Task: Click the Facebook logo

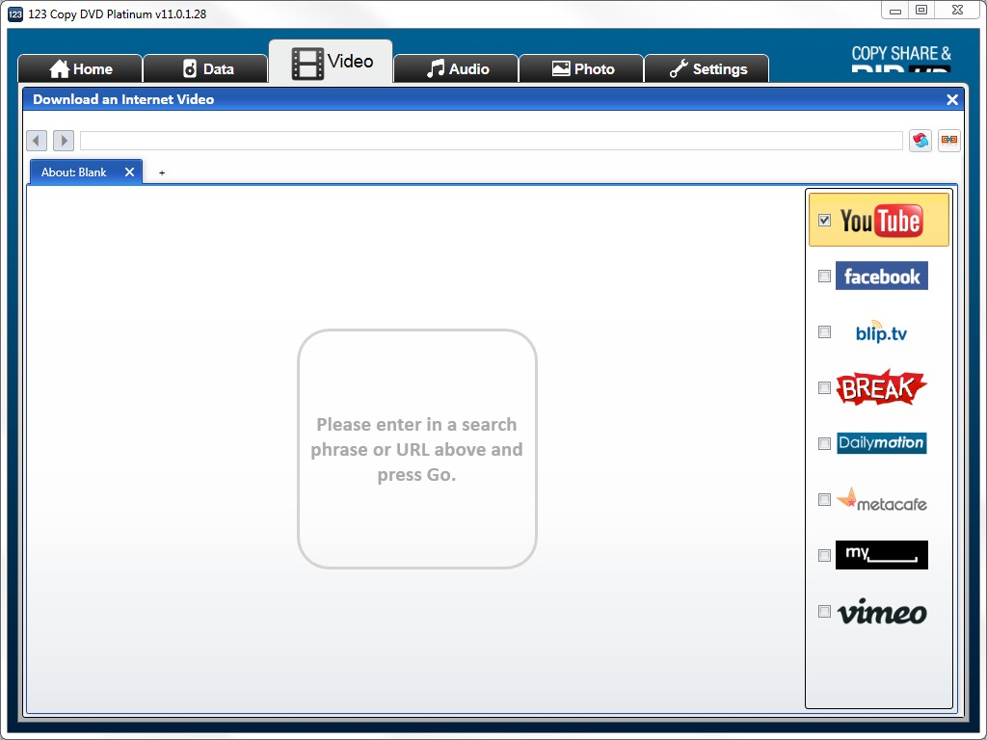Action: (x=881, y=276)
